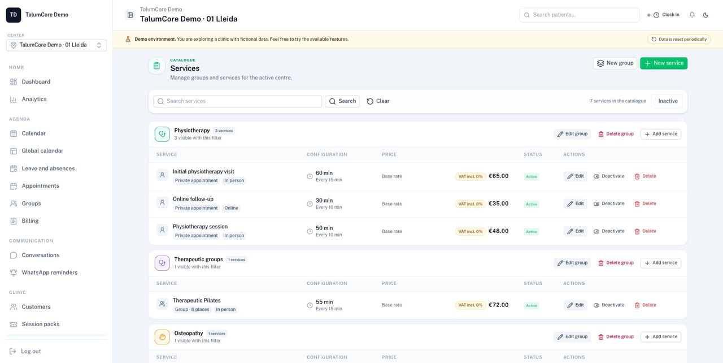This screenshot has width=723, height=363.
Task: Delete the Physiotherapy group
Action: coord(616,134)
